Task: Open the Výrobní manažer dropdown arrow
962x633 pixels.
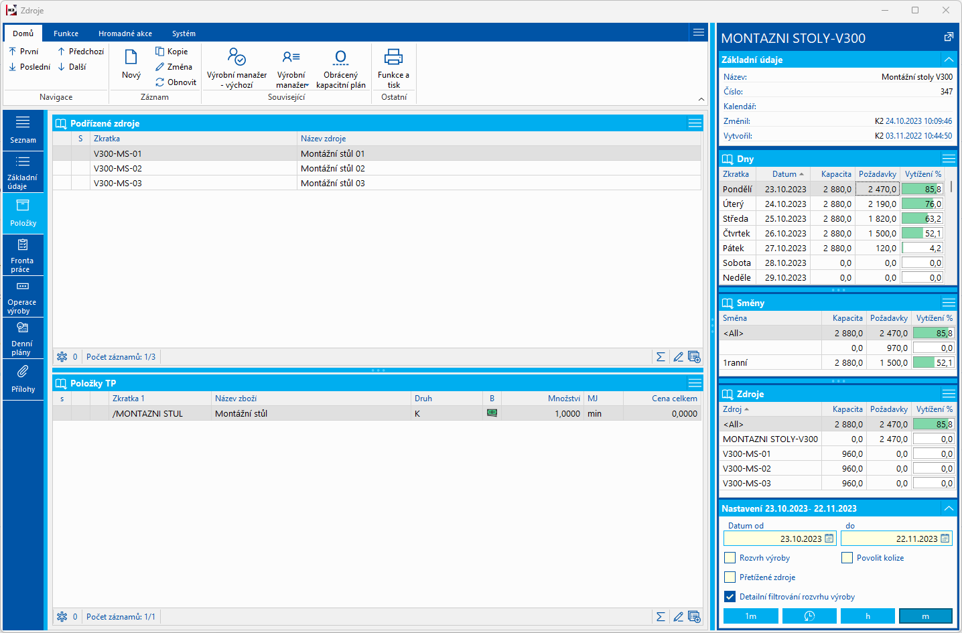Action: coord(307,85)
